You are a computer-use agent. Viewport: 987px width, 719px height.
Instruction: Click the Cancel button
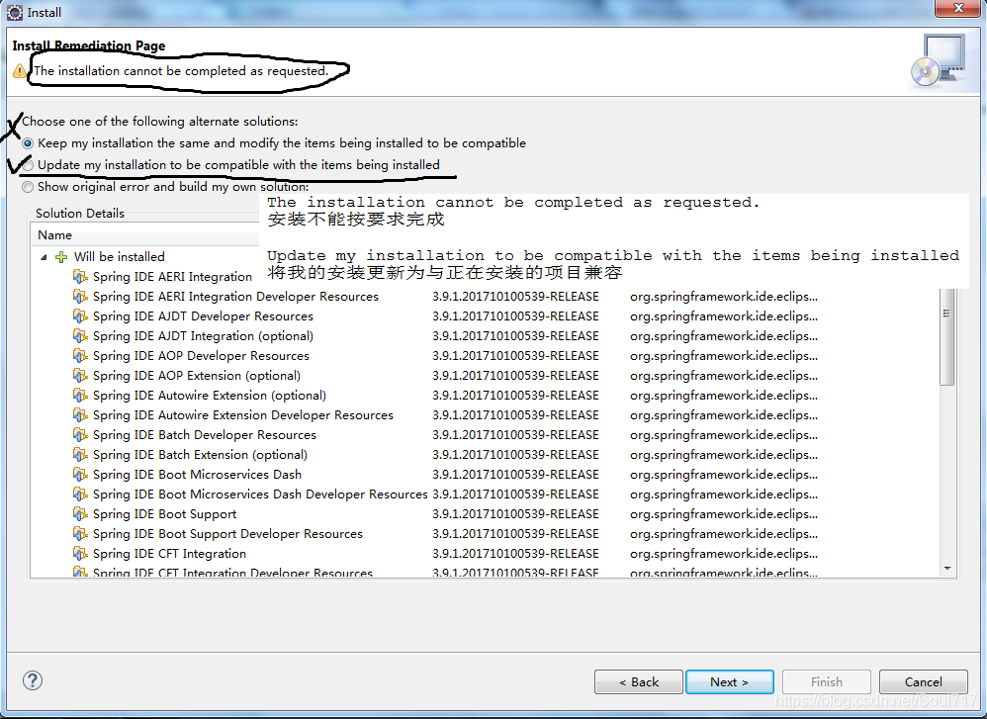(x=924, y=681)
